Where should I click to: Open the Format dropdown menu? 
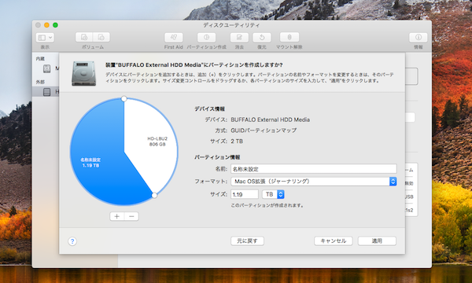[314, 182]
